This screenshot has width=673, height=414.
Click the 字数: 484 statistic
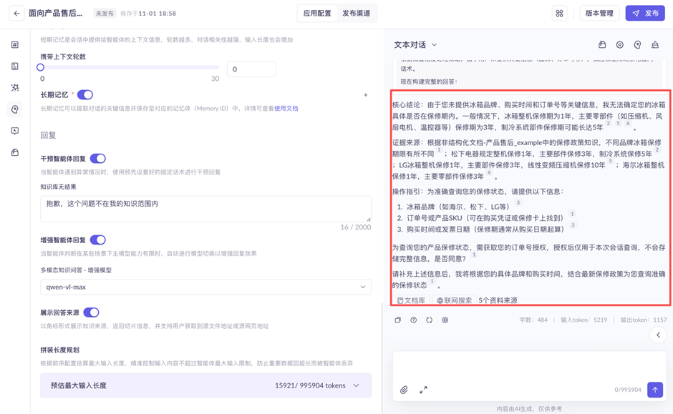(533, 320)
